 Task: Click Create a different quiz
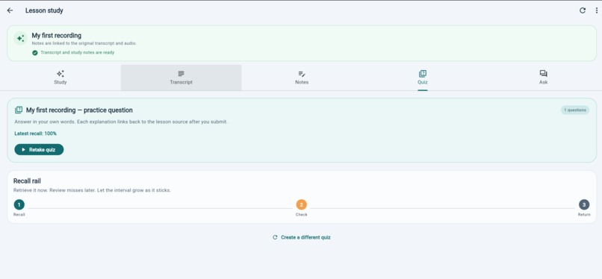(302, 238)
